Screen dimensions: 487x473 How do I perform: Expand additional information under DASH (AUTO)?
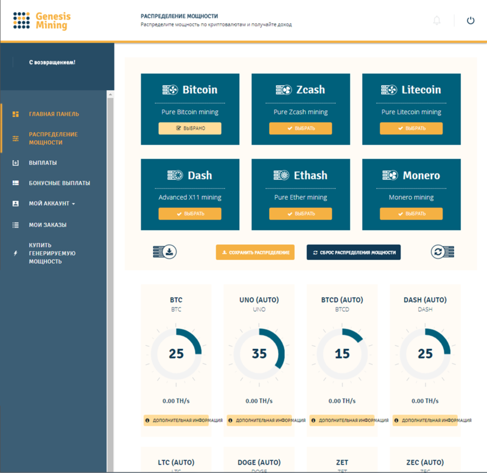(x=424, y=420)
